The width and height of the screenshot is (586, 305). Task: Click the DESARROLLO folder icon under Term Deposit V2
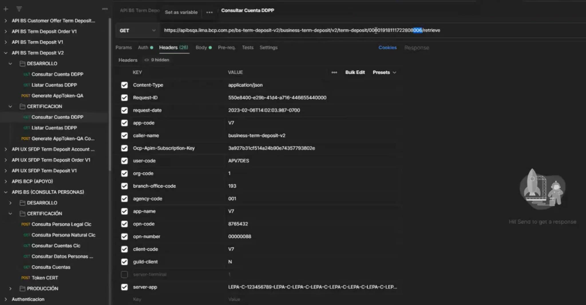pos(22,63)
